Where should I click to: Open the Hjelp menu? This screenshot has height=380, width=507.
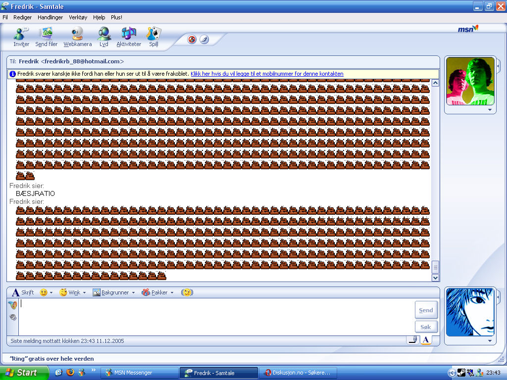(x=99, y=17)
